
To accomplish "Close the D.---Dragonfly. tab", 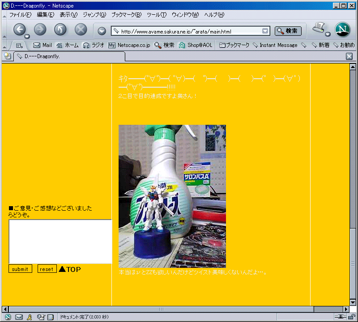I will (x=349, y=56).
